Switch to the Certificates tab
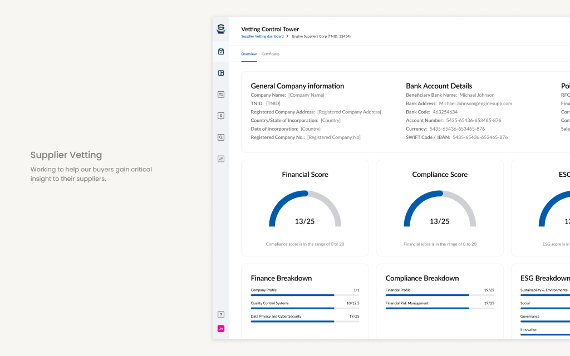 (x=271, y=54)
